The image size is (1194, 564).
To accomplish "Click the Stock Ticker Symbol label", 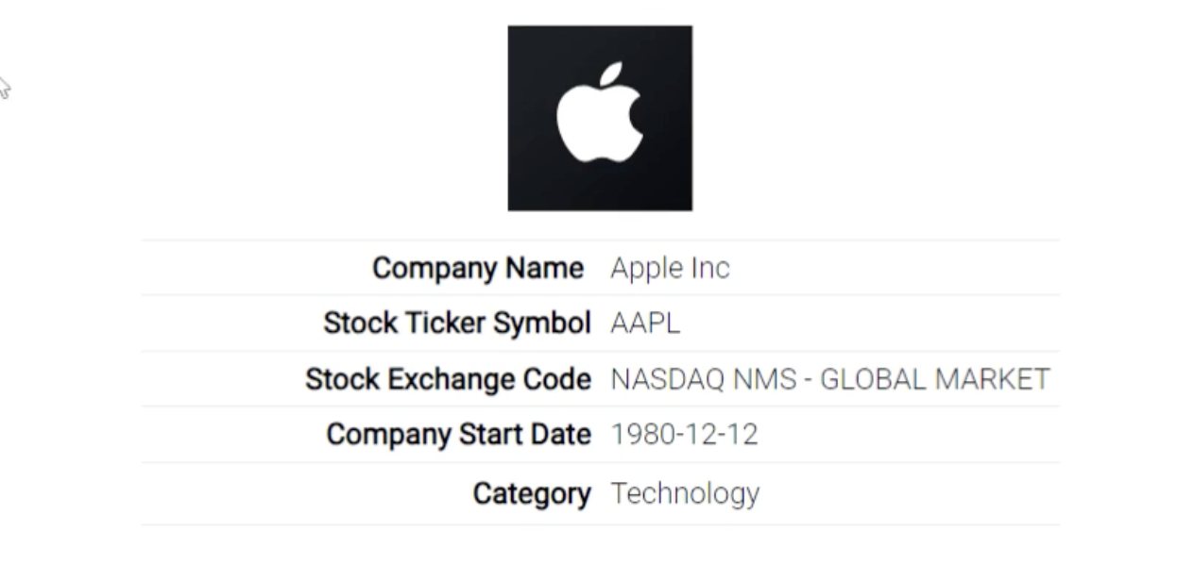I will coord(457,323).
